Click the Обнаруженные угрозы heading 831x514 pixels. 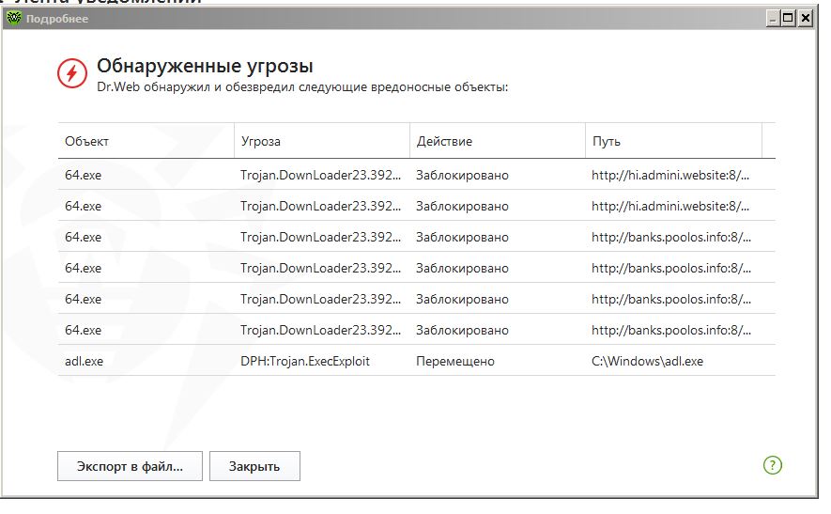click(x=205, y=66)
